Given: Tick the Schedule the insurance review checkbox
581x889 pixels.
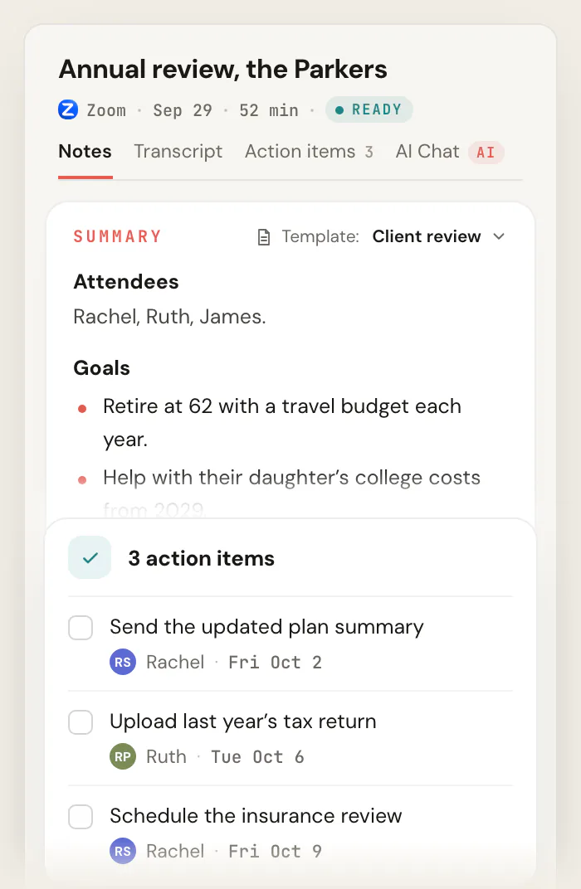Looking at the screenshot, I should pos(81,817).
